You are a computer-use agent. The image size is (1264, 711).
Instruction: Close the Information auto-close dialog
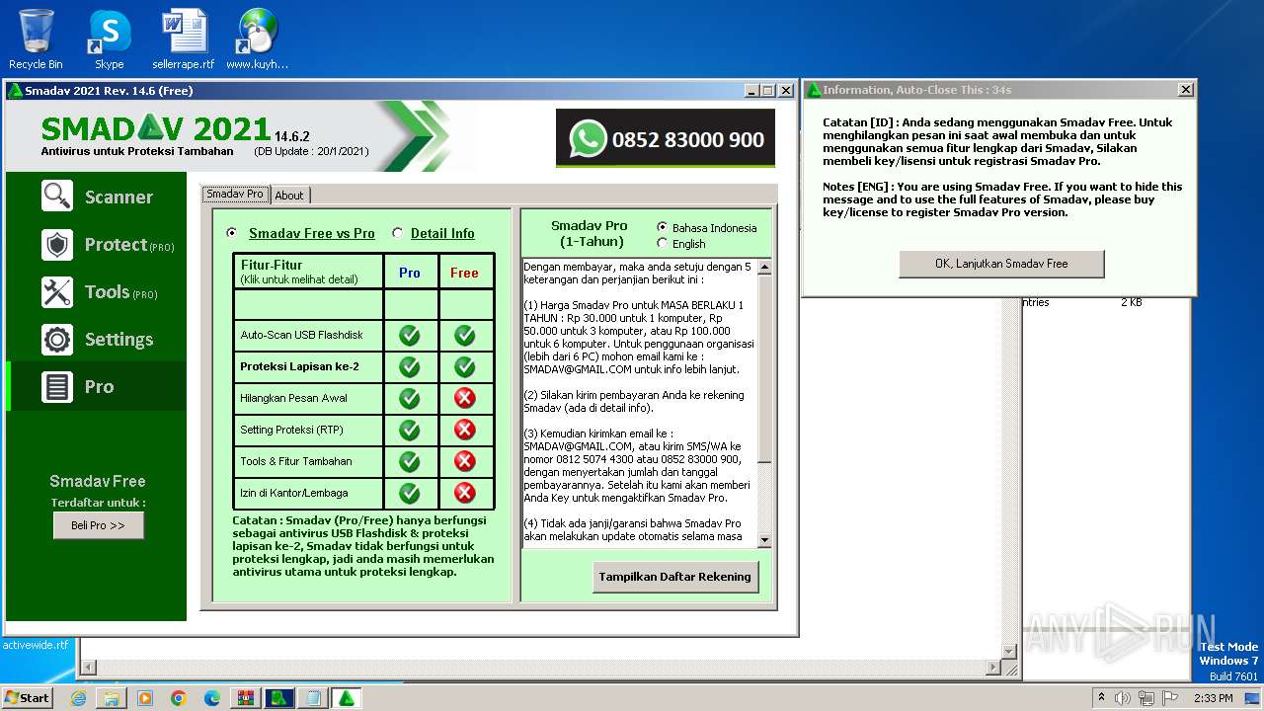coord(1186,90)
